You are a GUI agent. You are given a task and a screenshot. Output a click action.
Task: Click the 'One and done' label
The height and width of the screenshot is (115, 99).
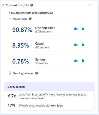tap(45, 28)
